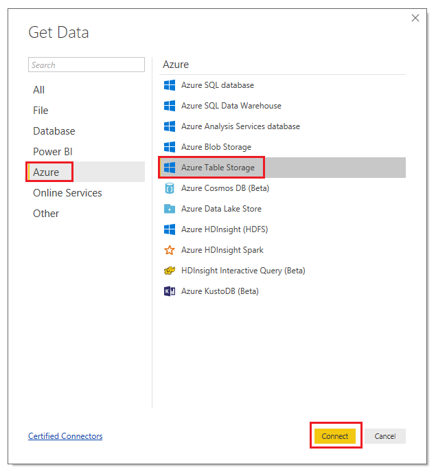Click the Azure SQL database Windows icon

[x=170, y=85]
